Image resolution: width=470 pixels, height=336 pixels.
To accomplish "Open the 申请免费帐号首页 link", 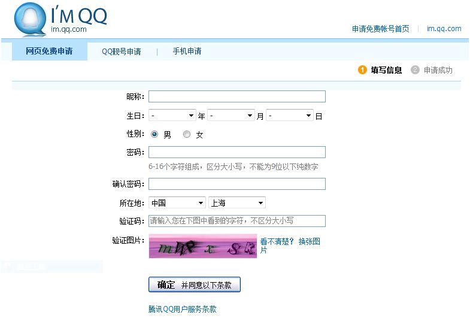I will click(380, 29).
